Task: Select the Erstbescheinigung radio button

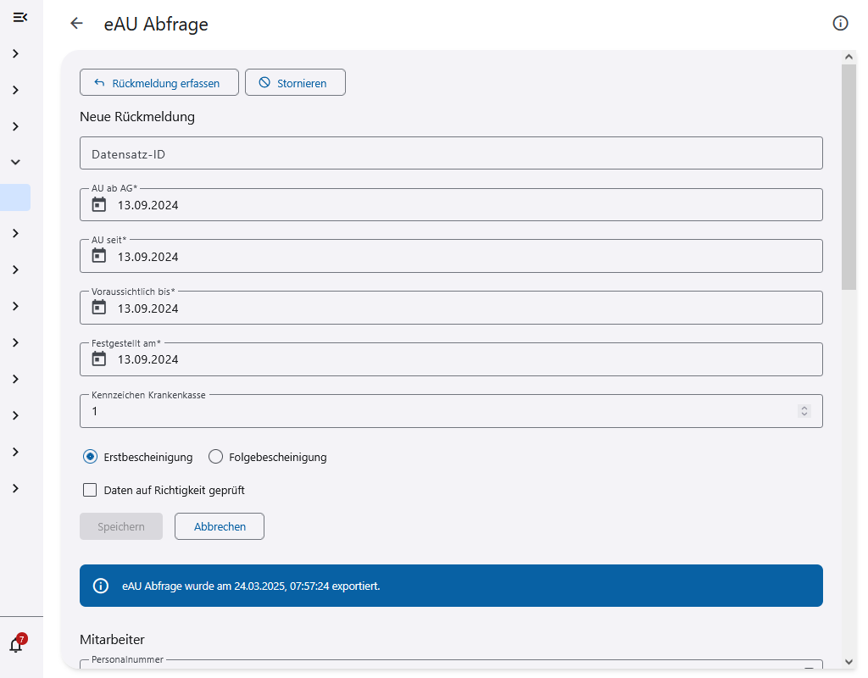Action: pyautogui.click(x=90, y=457)
